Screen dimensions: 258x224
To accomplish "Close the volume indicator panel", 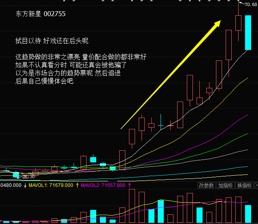I will pyautogui.click(x=256, y=185).
